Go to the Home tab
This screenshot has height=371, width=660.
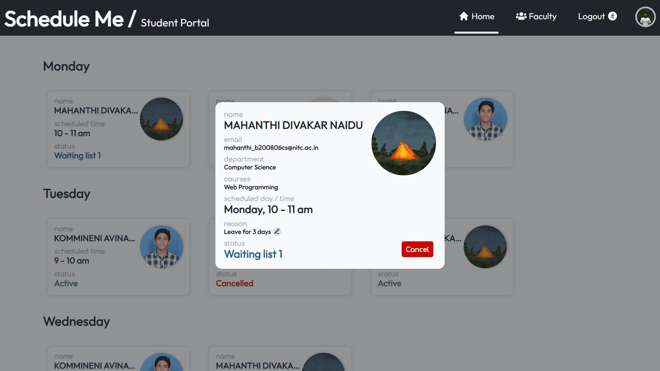coord(477,16)
